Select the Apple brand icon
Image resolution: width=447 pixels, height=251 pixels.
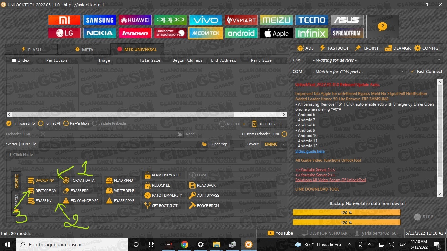coord(277,33)
